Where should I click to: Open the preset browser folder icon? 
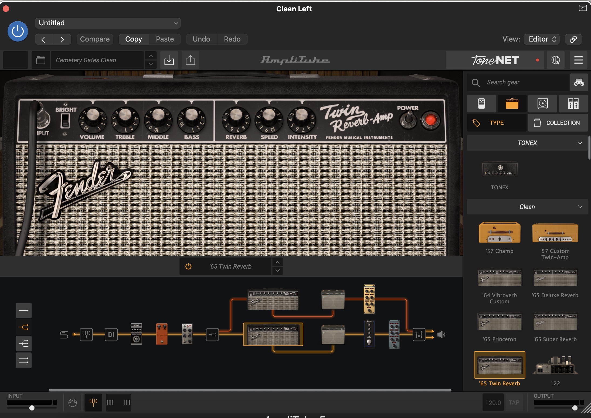(x=41, y=60)
